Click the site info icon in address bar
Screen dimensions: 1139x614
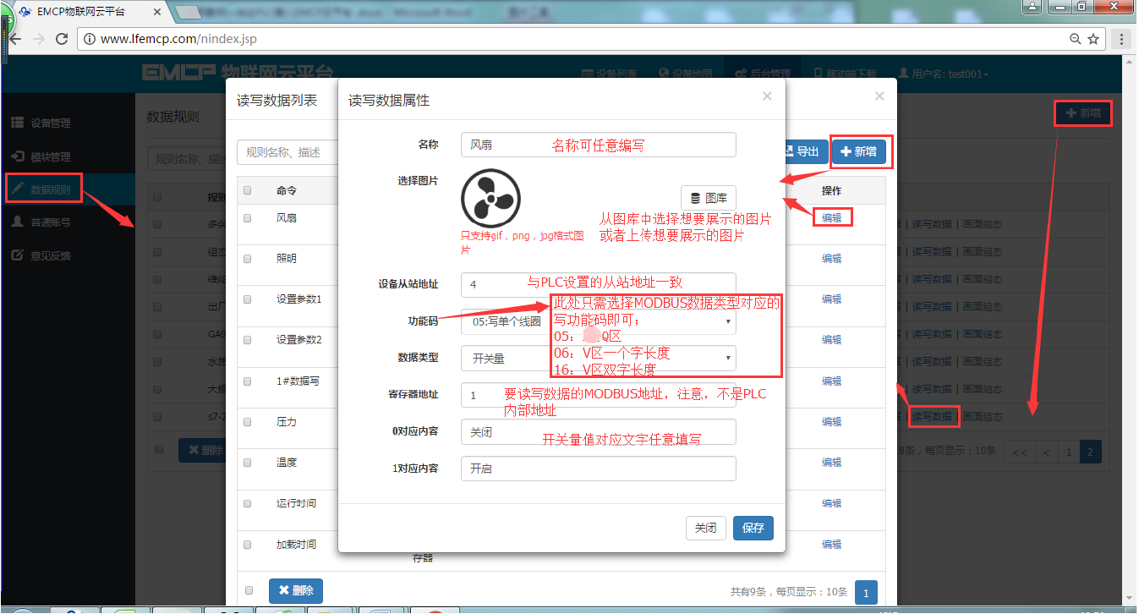tap(90, 39)
